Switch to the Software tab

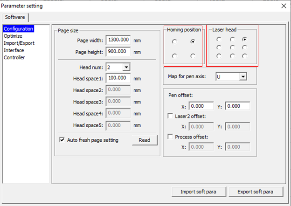point(15,17)
